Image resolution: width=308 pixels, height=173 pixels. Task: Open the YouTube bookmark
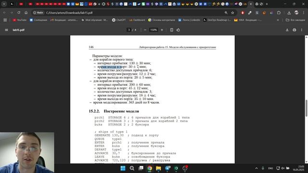click(x=19, y=20)
